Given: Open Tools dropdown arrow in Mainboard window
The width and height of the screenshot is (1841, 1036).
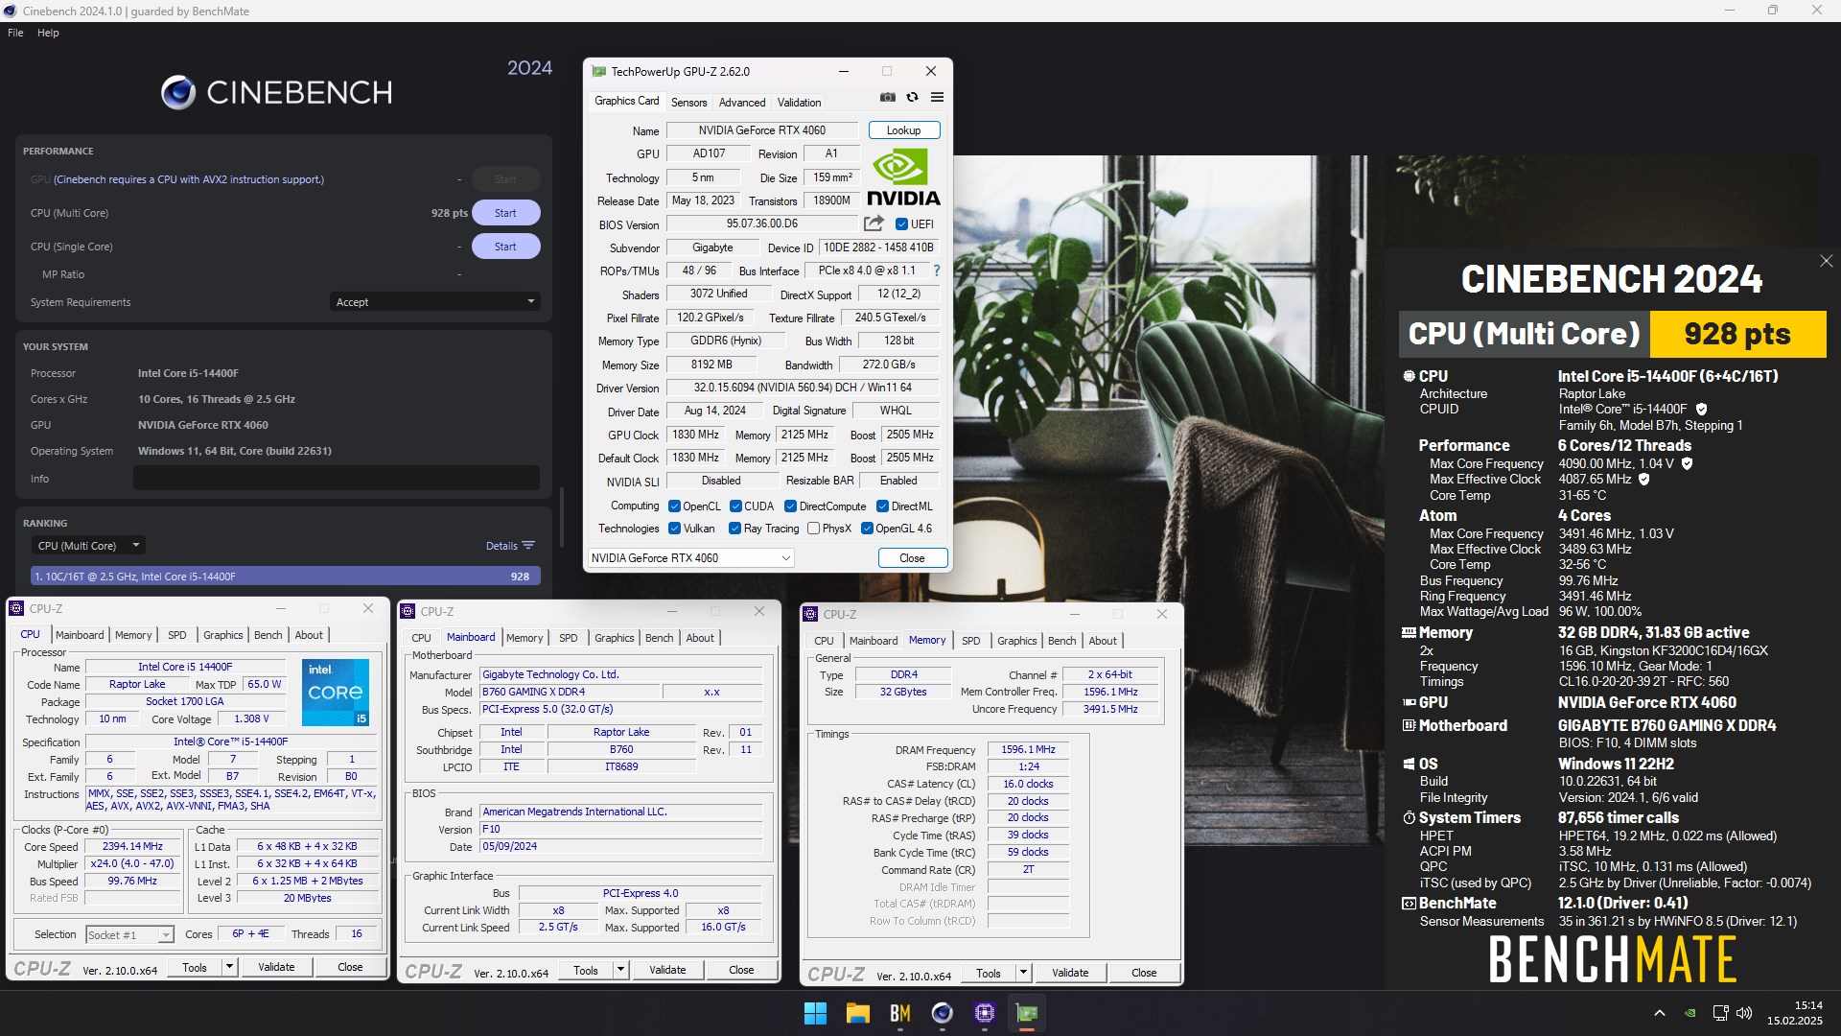Looking at the screenshot, I should tap(621, 970).
